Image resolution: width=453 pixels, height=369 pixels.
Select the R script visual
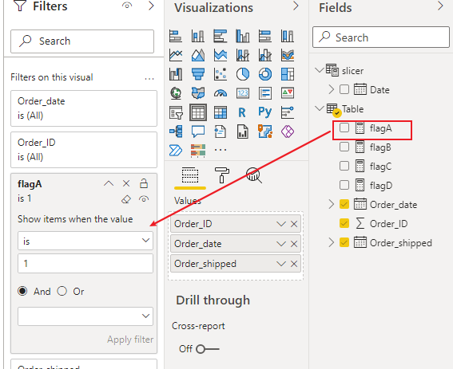click(x=242, y=112)
